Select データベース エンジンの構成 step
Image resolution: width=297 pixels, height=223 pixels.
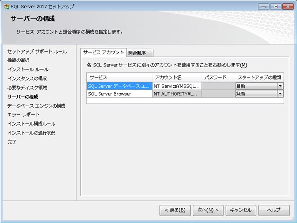point(36,106)
